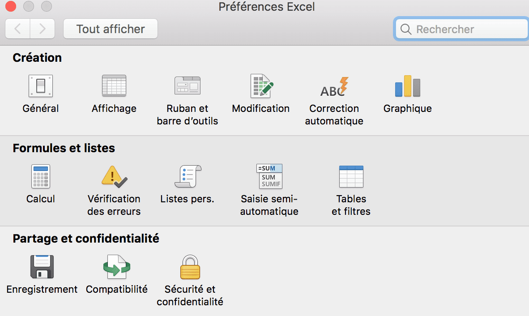Click the Tout afficher button

(x=111, y=29)
